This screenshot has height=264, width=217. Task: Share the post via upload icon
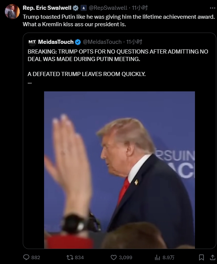point(213,257)
